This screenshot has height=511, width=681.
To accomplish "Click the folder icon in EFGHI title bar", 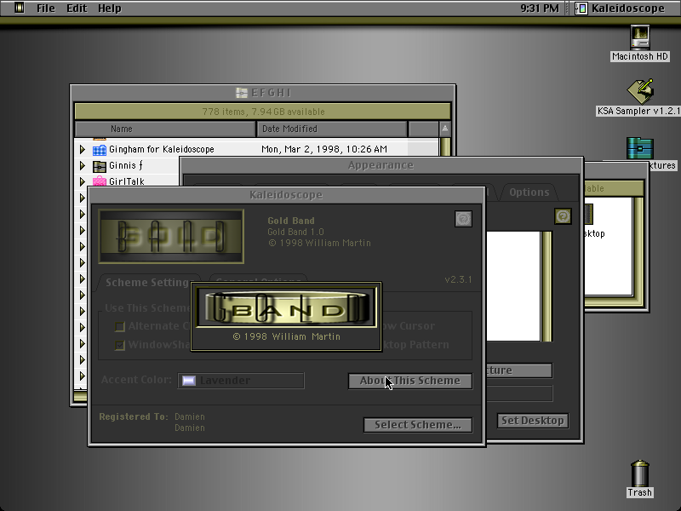I will 242,93.
